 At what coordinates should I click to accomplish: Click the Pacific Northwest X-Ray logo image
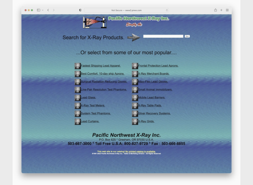point(95,22)
